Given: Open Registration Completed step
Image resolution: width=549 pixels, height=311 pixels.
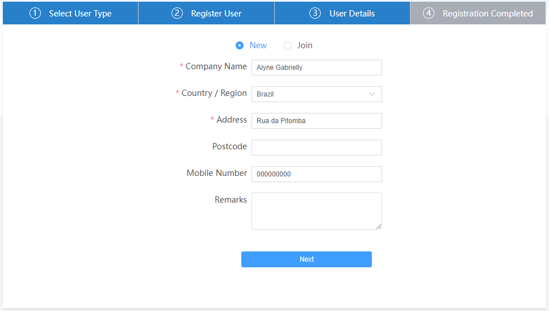Looking at the screenshot, I should (x=488, y=14).
